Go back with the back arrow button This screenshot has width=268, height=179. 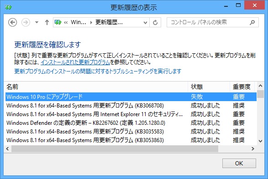point(12,22)
